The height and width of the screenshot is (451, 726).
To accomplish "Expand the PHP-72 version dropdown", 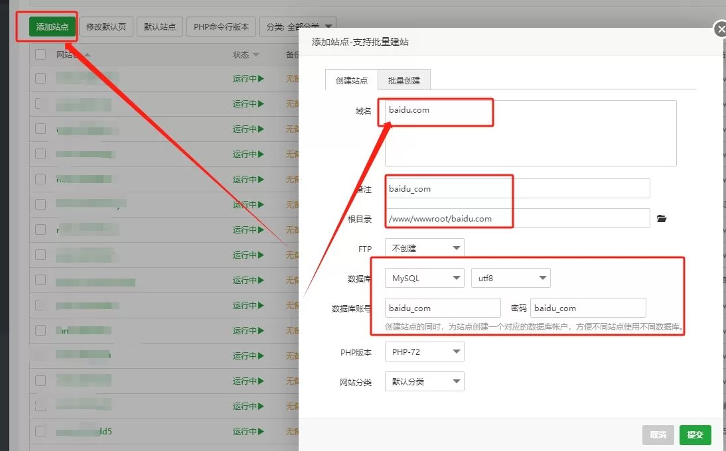I will [x=424, y=352].
